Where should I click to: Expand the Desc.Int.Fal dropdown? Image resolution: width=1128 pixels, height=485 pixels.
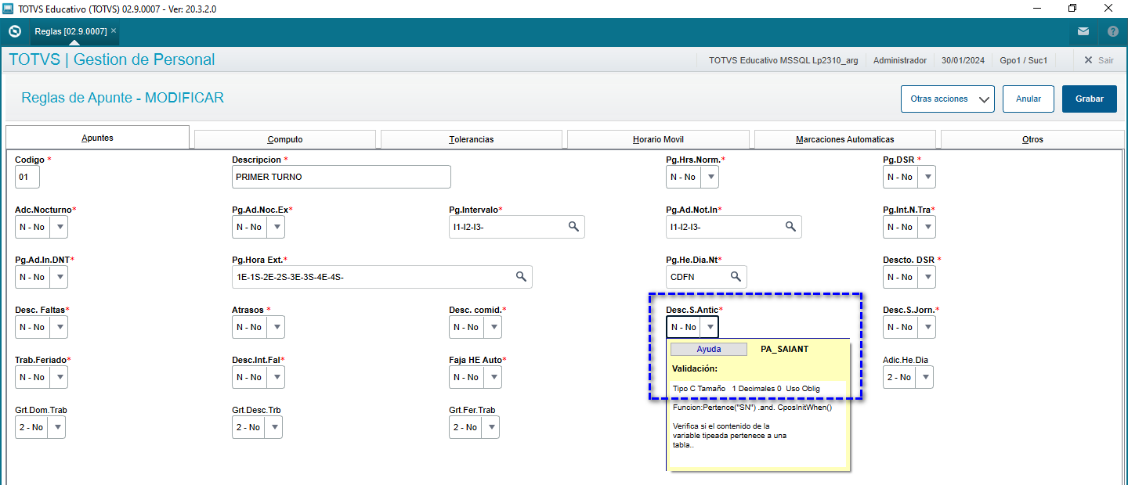(276, 377)
